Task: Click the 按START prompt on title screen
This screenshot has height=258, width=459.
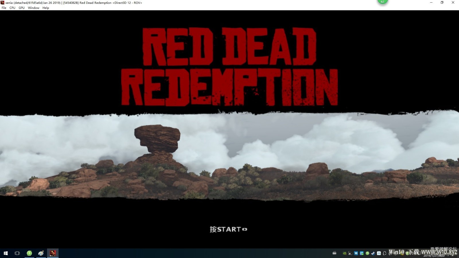Action: [228, 229]
